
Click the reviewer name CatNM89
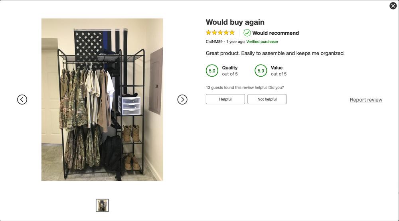(x=214, y=41)
